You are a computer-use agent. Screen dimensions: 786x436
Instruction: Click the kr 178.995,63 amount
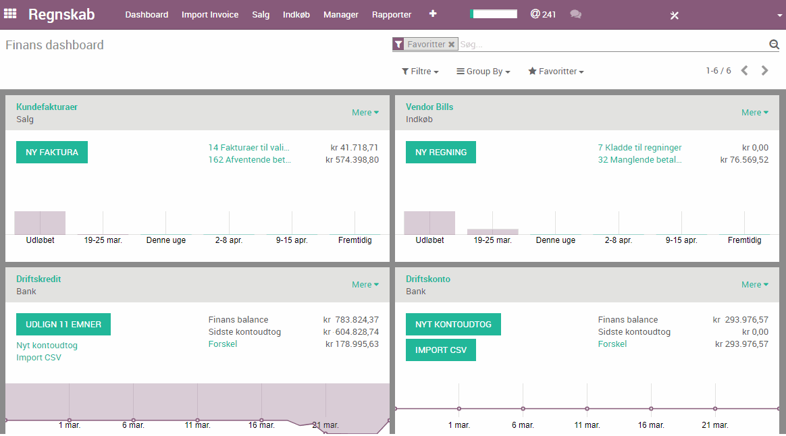(352, 344)
